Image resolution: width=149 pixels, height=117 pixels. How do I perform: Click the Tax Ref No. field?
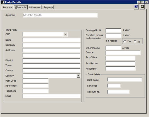click(x=120, y=63)
